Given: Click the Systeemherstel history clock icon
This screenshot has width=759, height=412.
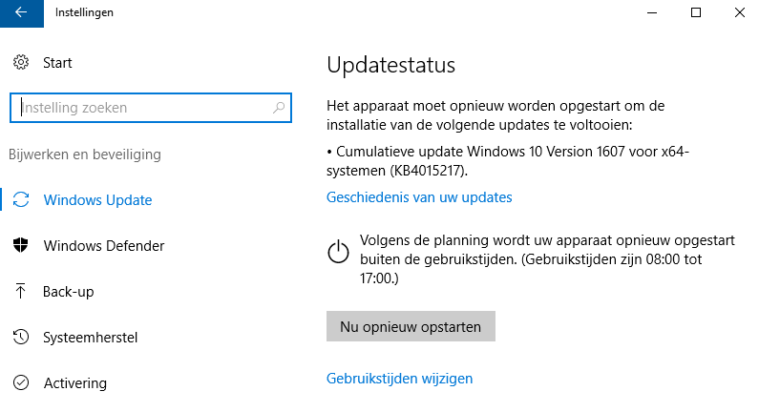Looking at the screenshot, I should 21,338.
